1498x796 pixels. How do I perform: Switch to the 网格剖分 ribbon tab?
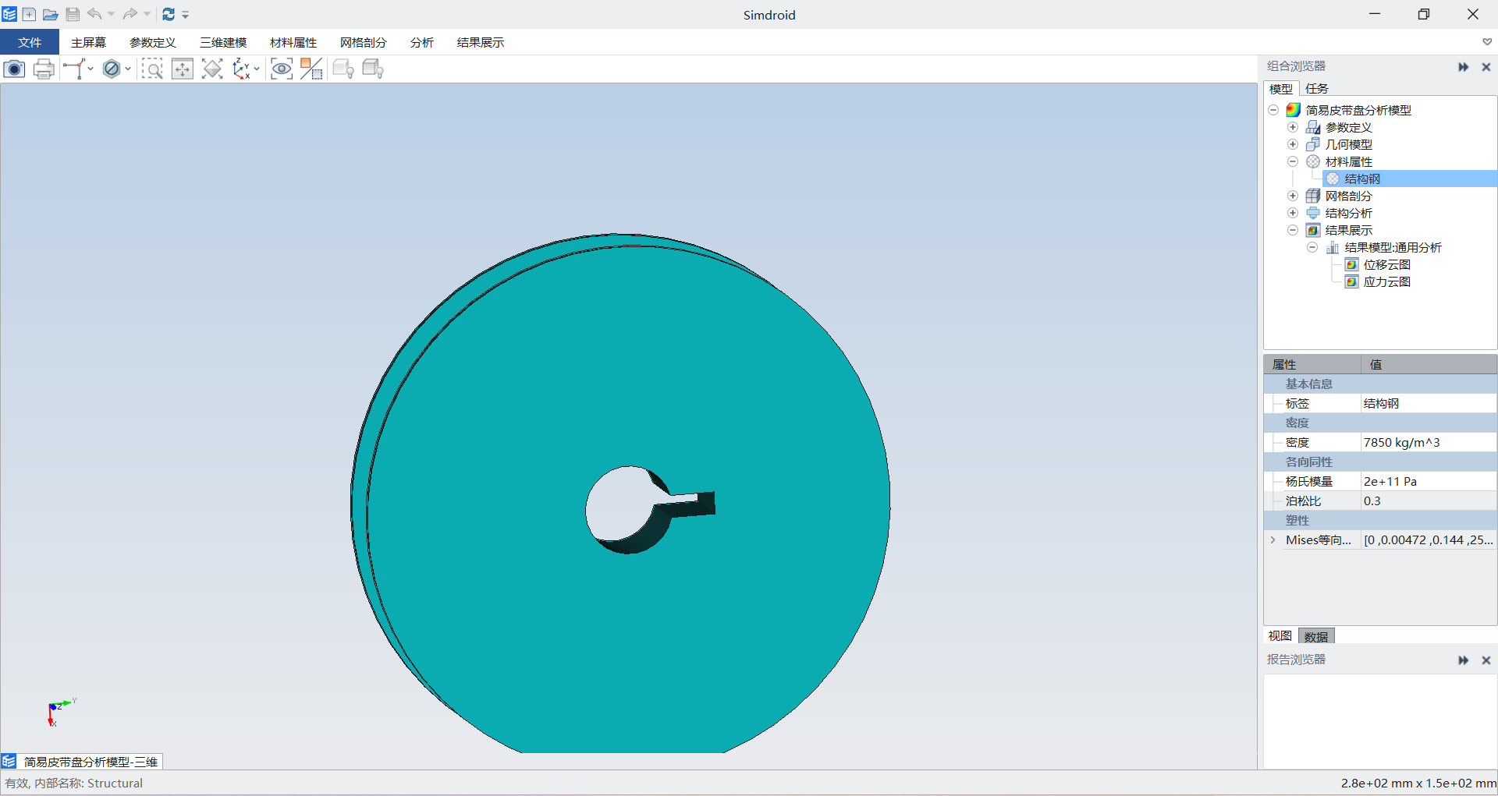pos(363,42)
